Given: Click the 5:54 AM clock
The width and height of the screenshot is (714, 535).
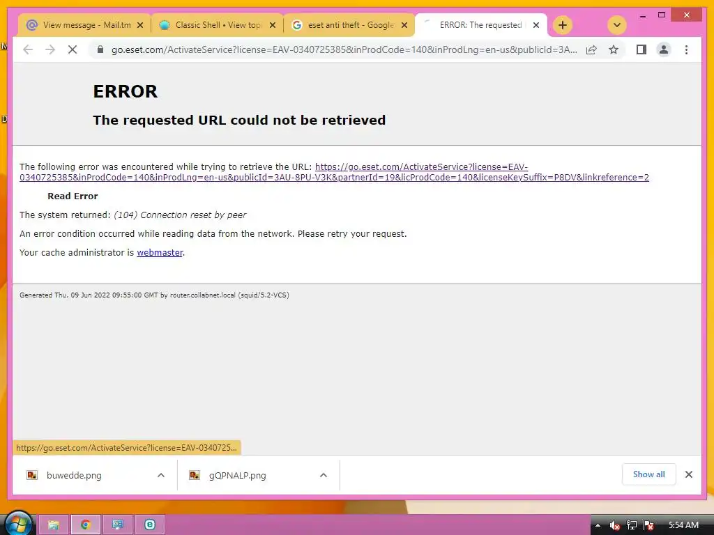Looking at the screenshot, I should point(683,525).
